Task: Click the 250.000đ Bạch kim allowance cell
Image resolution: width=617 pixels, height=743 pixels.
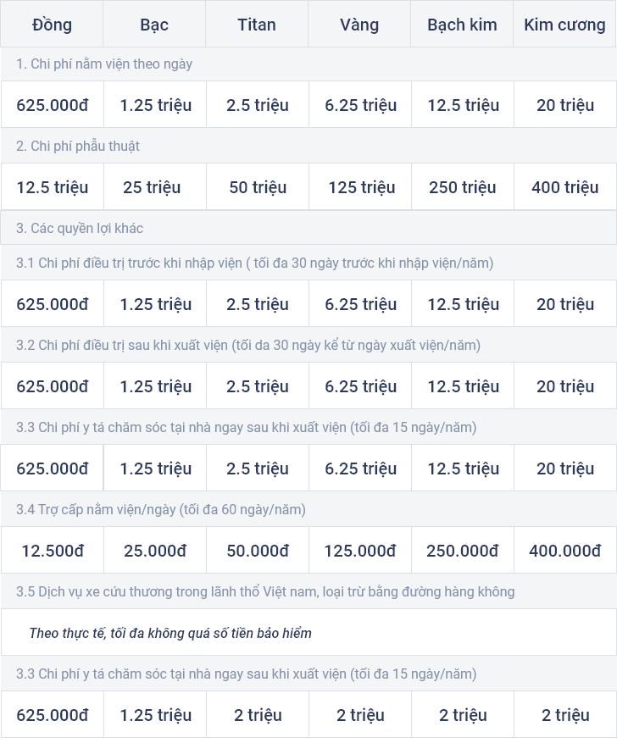Action: 463,551
